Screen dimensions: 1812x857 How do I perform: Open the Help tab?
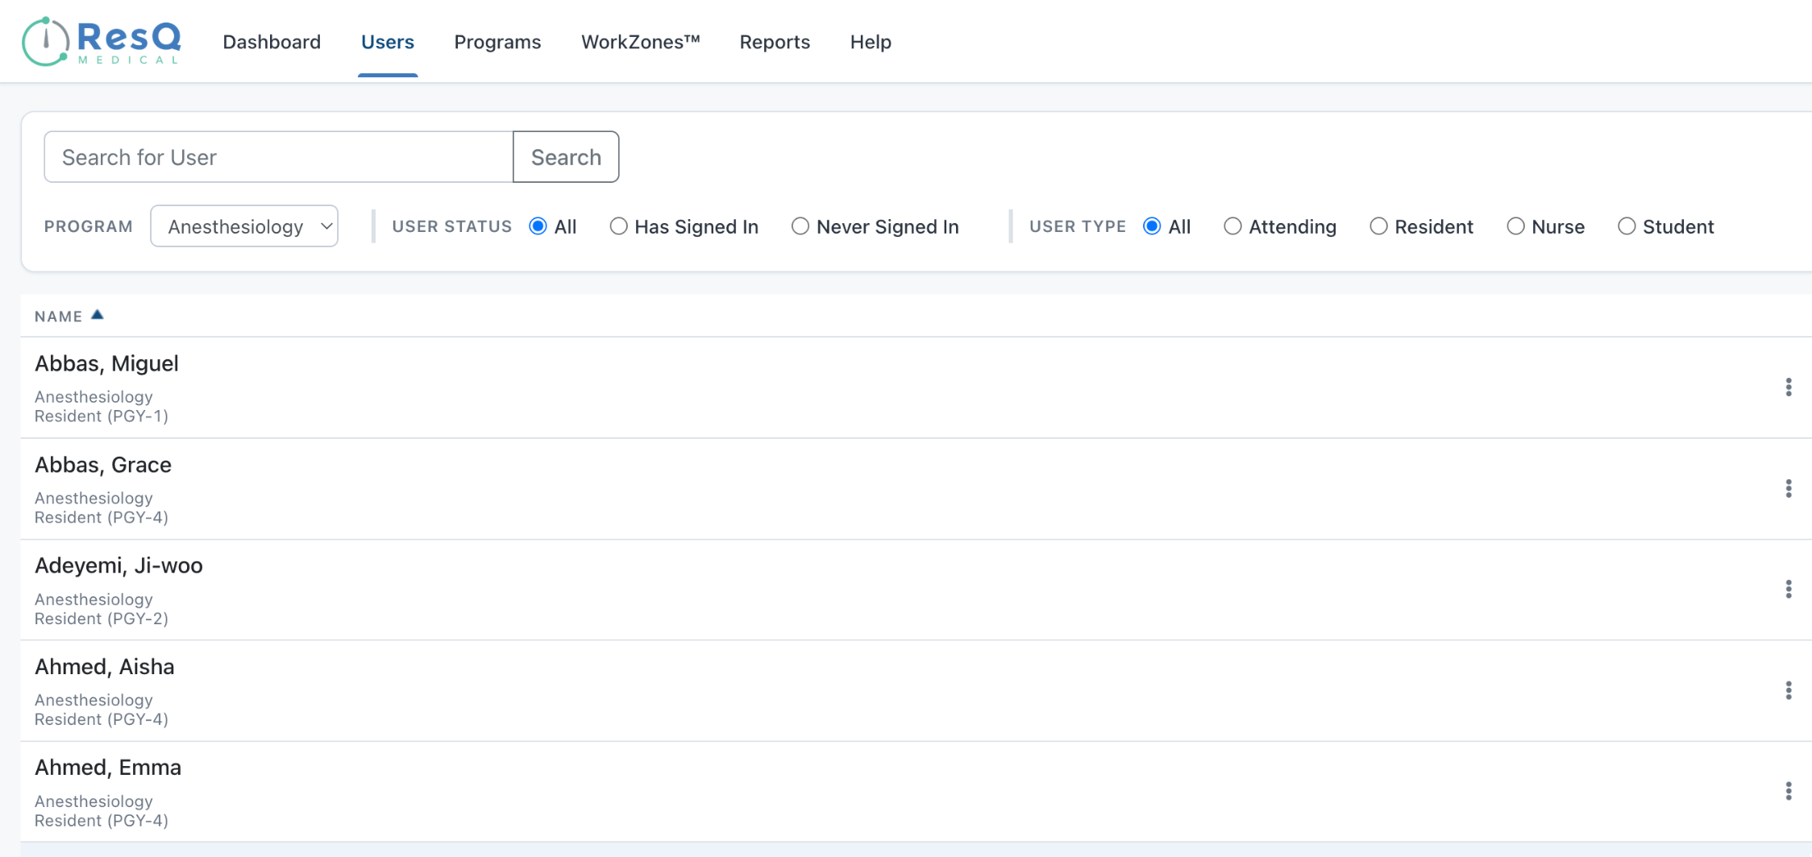coord(871,42)
